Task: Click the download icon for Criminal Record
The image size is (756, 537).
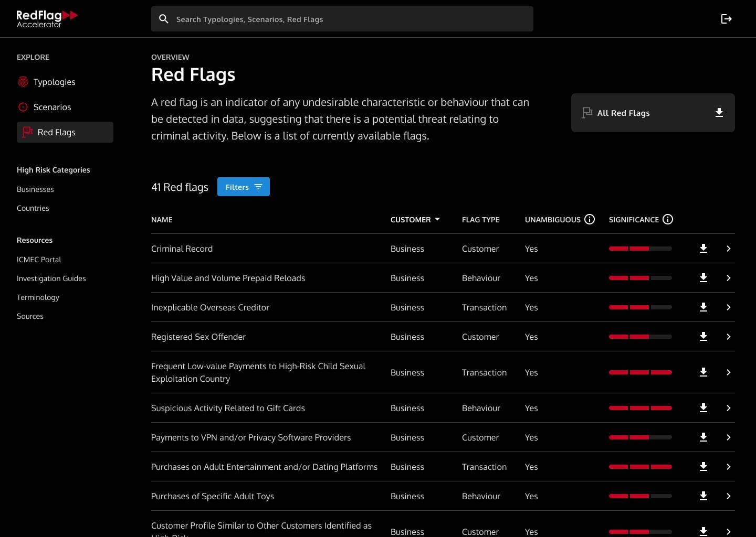Action: point(703,249)
